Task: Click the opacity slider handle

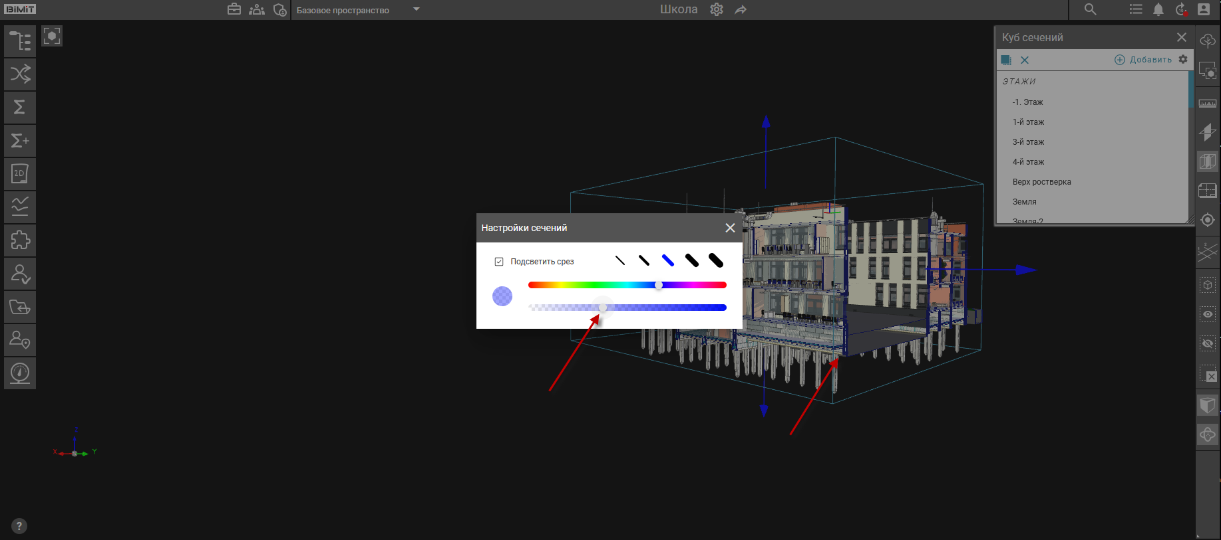Action: pyautogui.click(x=603, y=308)
